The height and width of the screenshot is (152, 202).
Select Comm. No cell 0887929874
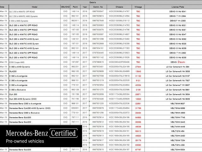pos(98,16)
